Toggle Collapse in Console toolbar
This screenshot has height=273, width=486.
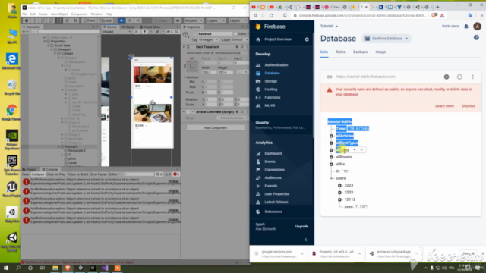pyautogui.click(x=38, y=174)
